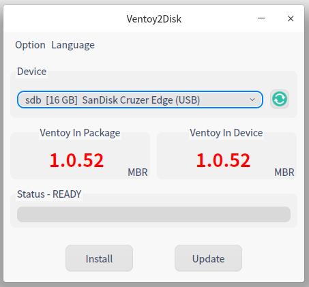
Task: Click the MBR label under Ventoy In Device
Action: tap(284, 172)
